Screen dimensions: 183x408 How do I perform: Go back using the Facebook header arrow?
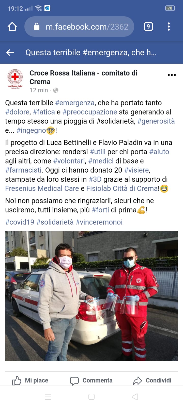[x=10, y=53]
